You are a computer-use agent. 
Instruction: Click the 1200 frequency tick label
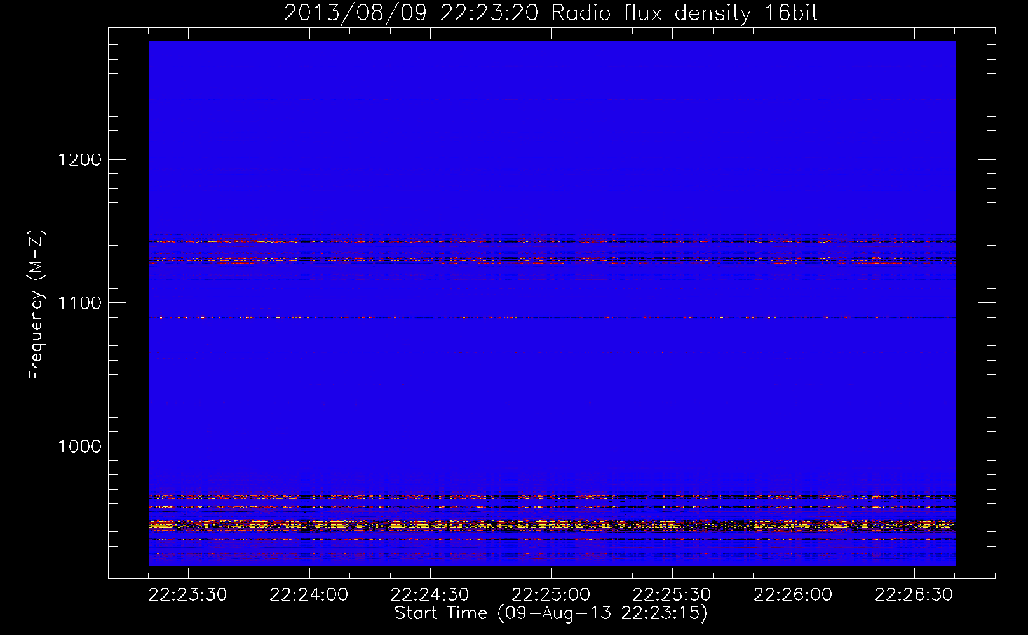79,159
